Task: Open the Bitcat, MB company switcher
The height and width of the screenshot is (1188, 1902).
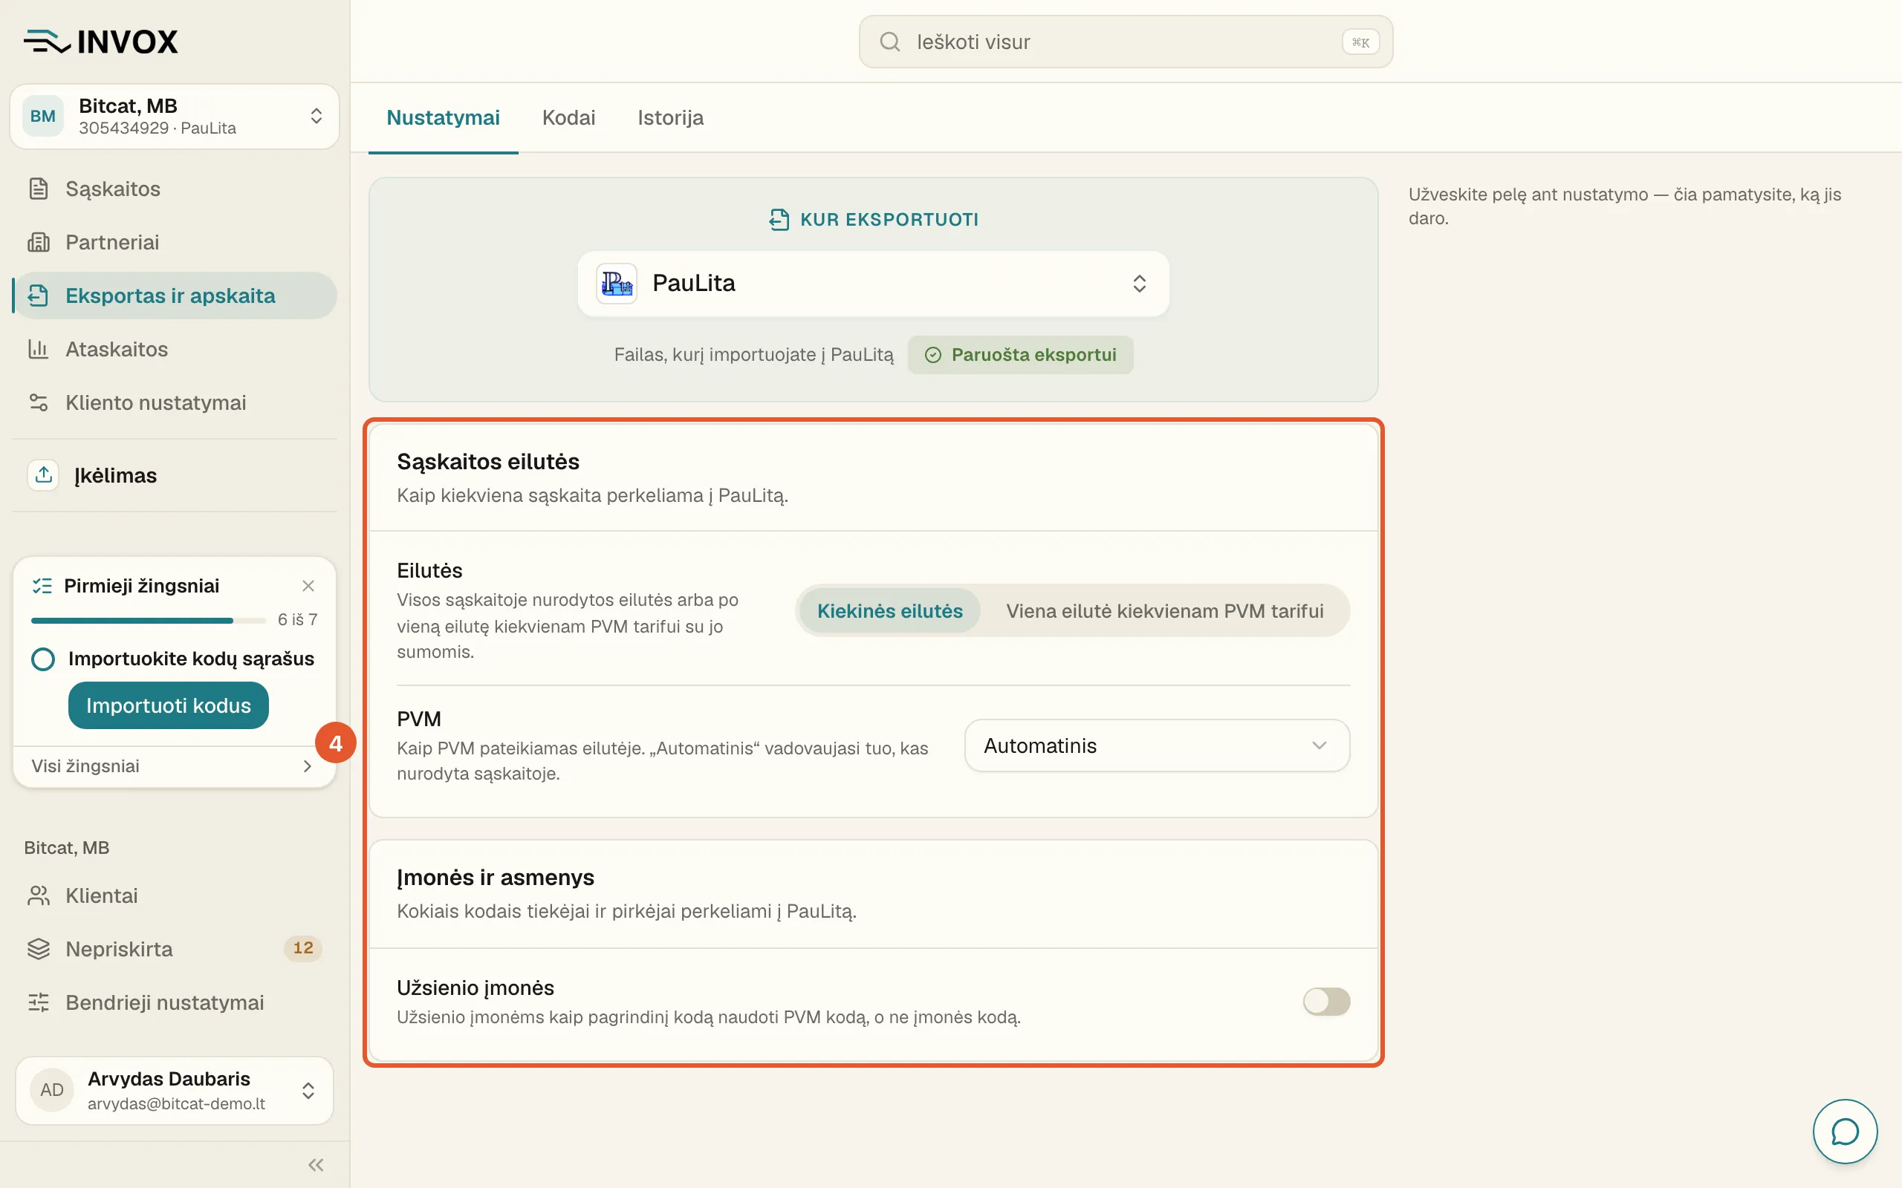Action: [175, 117]
